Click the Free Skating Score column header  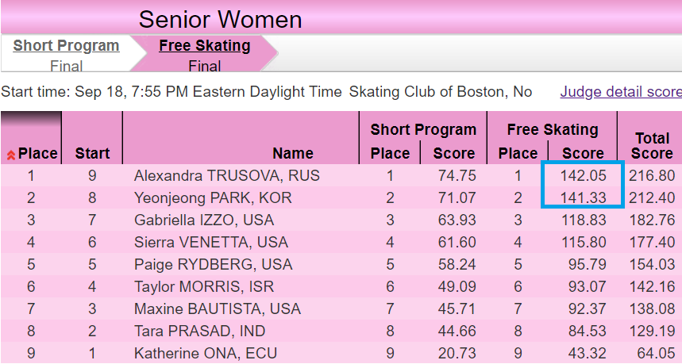coord(583,153)
